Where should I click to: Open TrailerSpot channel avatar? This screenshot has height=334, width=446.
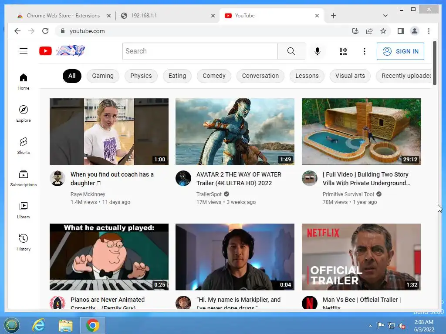click(x=183, y=178)
